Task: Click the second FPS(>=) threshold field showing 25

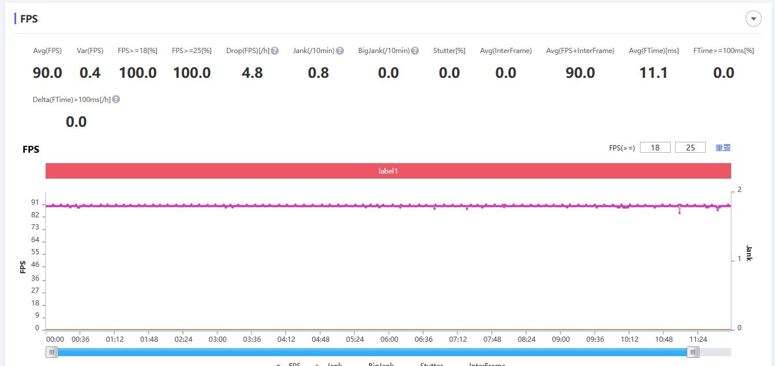Action: 690,148
